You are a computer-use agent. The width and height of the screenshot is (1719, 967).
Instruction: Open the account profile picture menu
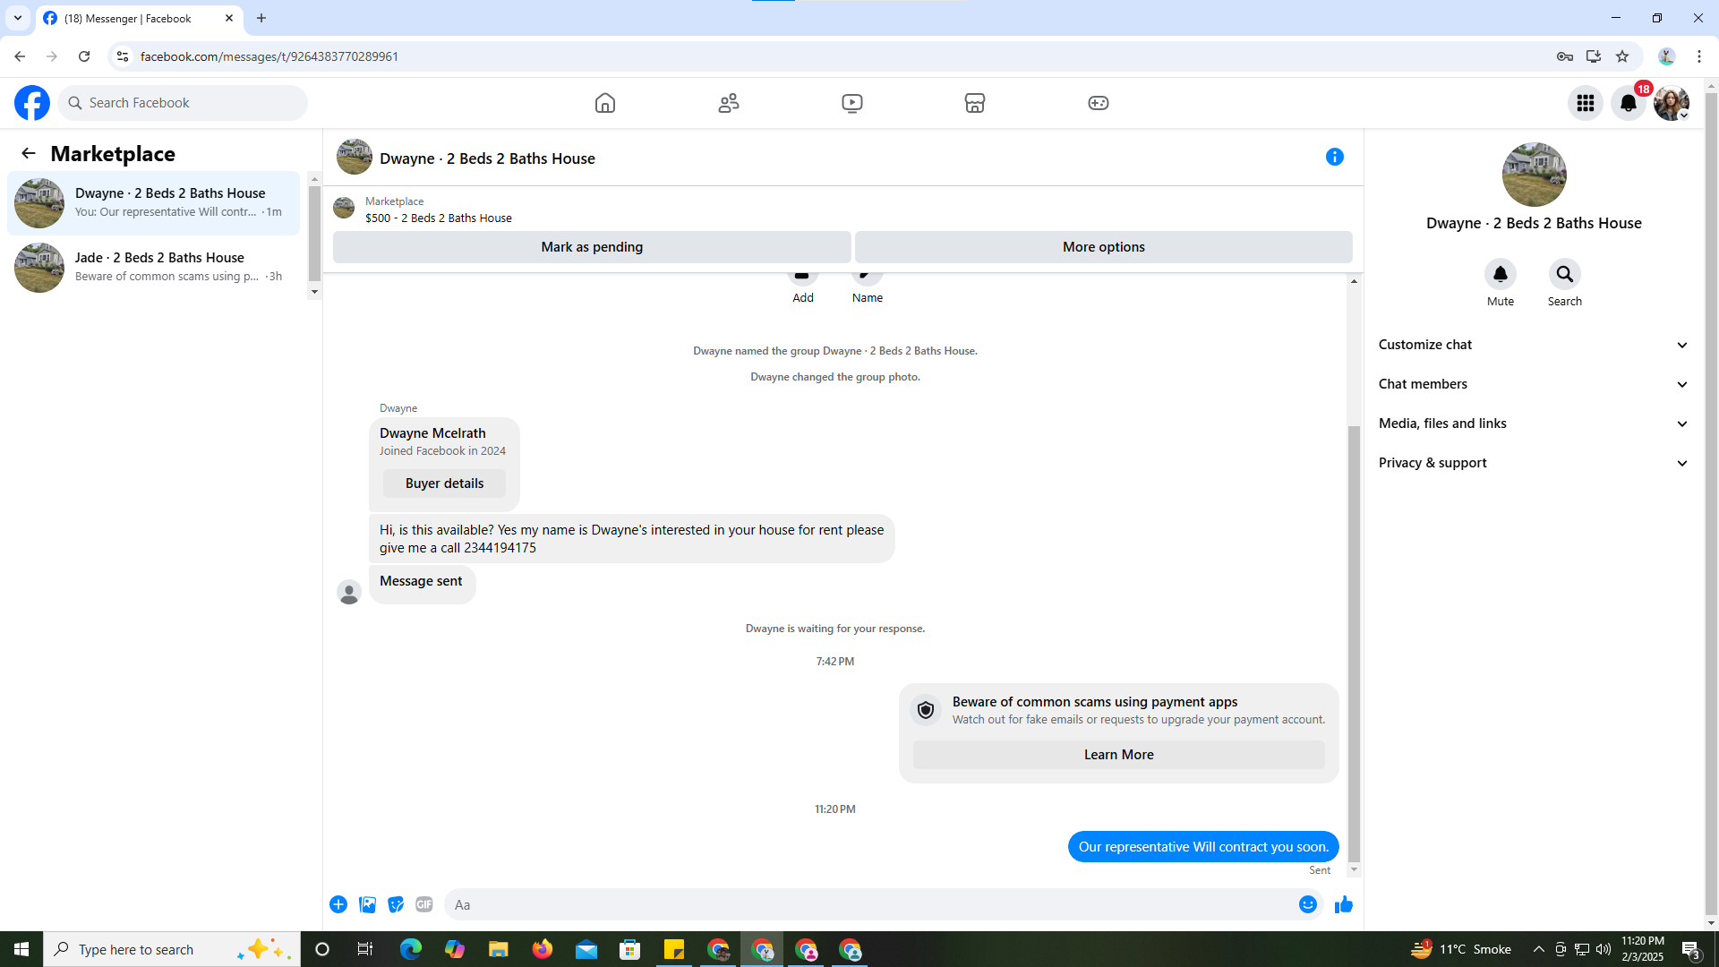[1672, 103]
